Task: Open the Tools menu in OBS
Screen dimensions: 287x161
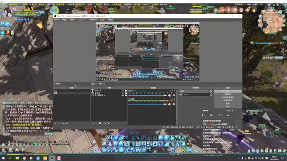Action: (x=103, y=20)
